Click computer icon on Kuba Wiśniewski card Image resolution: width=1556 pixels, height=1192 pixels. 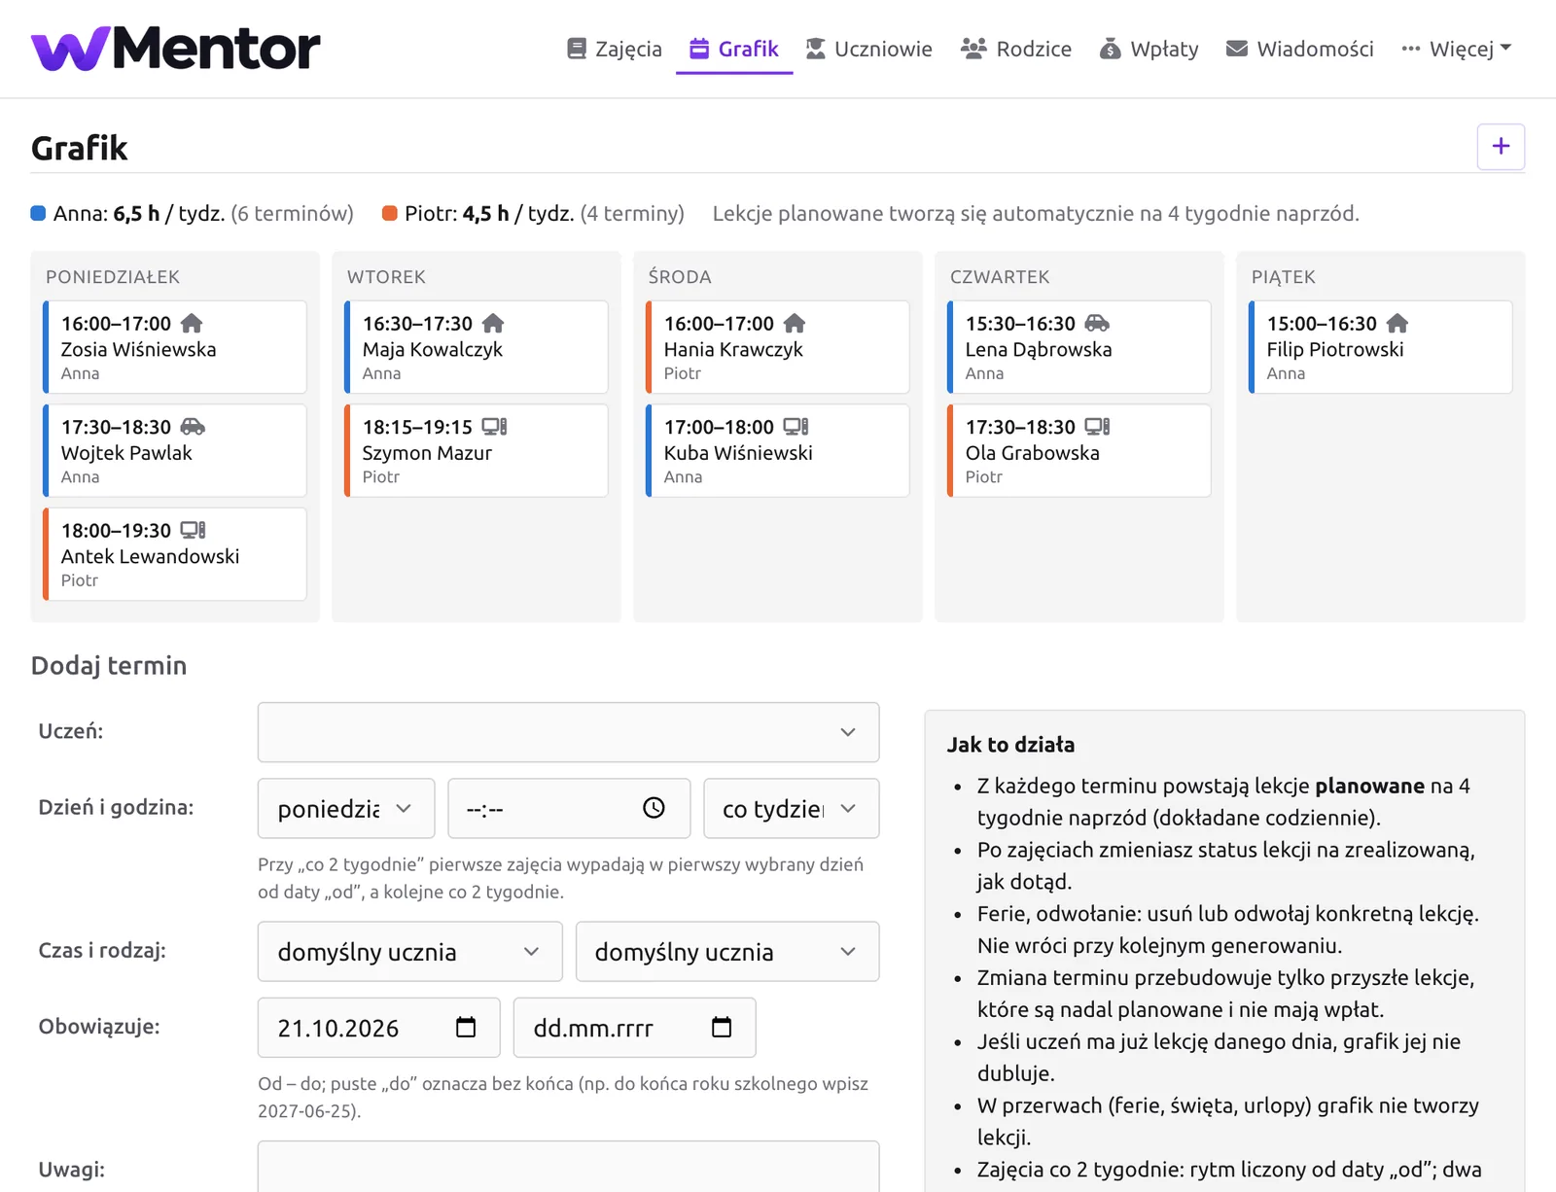tap(796, 427)
